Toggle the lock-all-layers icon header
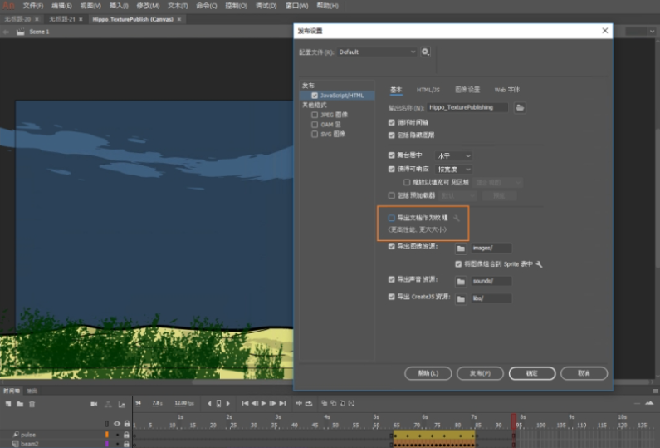This screenshot has height=448, width=660. pyautogui.click(x=127, y=424)
